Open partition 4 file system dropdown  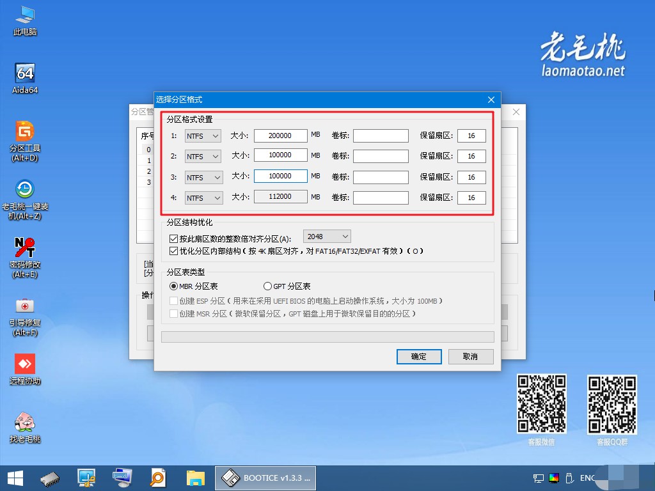point(204,198)
